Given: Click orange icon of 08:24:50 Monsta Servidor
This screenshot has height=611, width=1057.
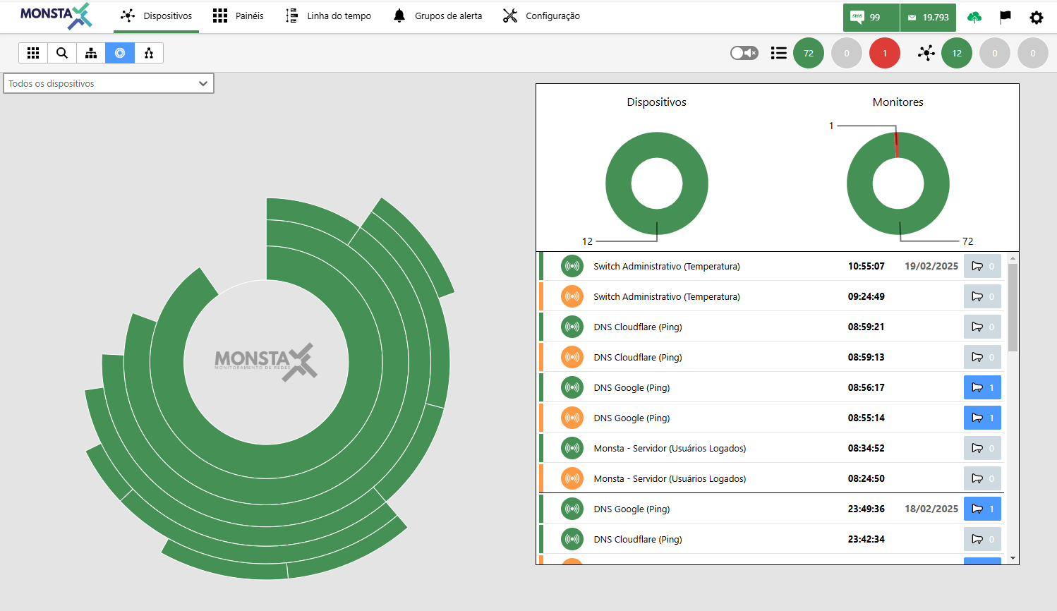Looking at the screenshot, I should click(572, 478).
